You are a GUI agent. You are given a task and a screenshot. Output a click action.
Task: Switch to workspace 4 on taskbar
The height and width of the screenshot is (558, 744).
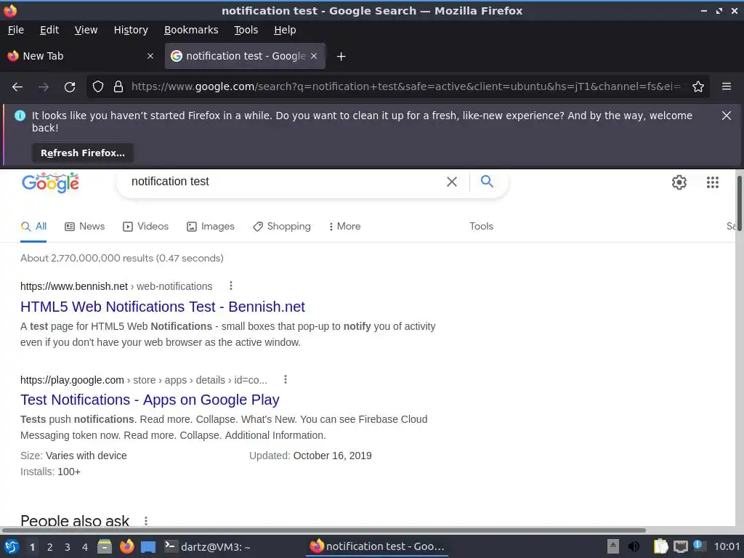click(84, 547)
